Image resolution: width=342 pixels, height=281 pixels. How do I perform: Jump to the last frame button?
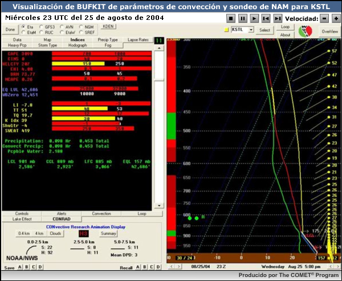click(x=278, y=19)
